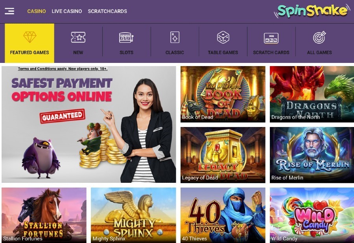Open the Wild Candy game tile
The width and height of the screenshot is (354, 243).
tap(312, 215)
